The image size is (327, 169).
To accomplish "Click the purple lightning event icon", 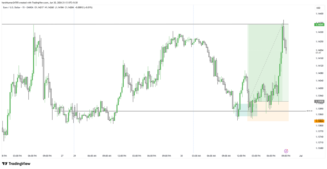I will (x=286, y=151).
